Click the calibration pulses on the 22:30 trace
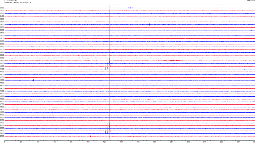The width and height of the screenshot is (255, 143). [x=108, y=131]
